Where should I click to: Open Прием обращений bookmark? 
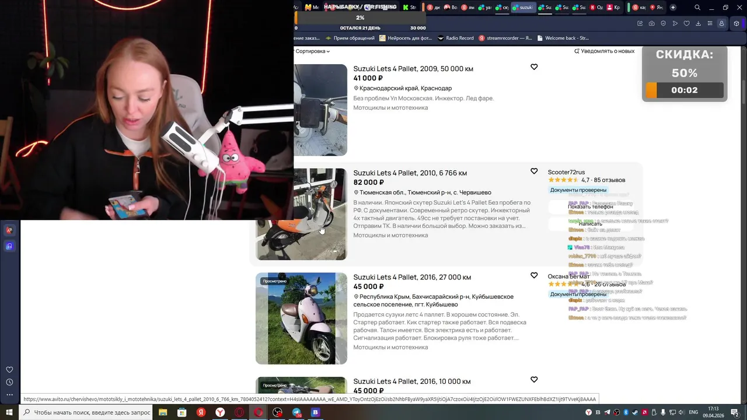[x=350, y=38]
